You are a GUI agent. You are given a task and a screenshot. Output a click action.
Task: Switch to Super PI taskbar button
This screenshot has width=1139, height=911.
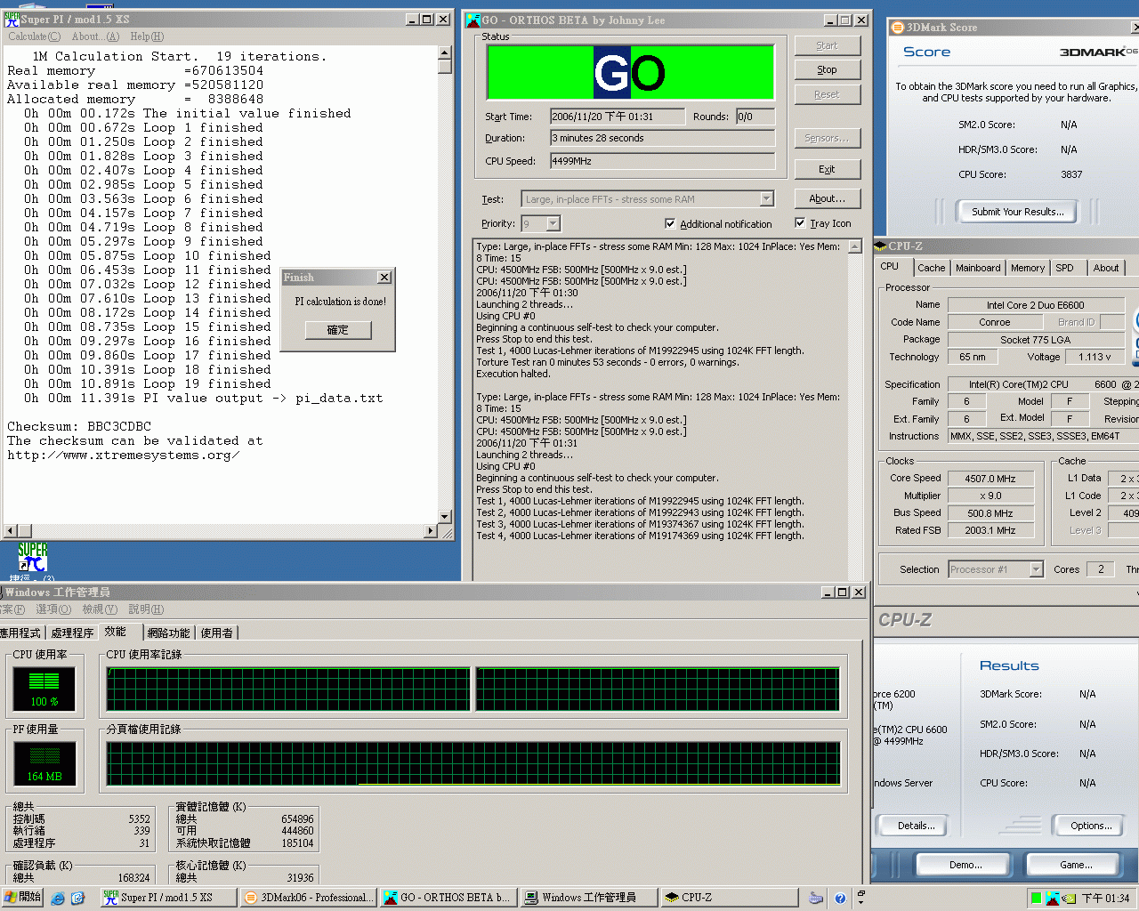click(x=167, y=898)
